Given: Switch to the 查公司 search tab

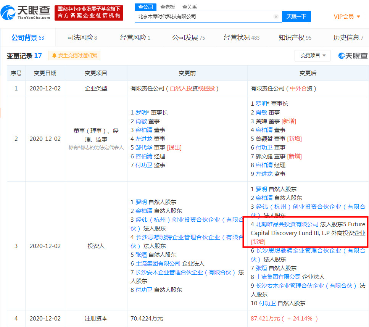Looking at the screenshot, I should coord(145,7).
